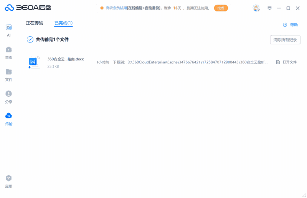Open the user avatar profile
Screen dimensions: 307x198
tap(256, 8)
